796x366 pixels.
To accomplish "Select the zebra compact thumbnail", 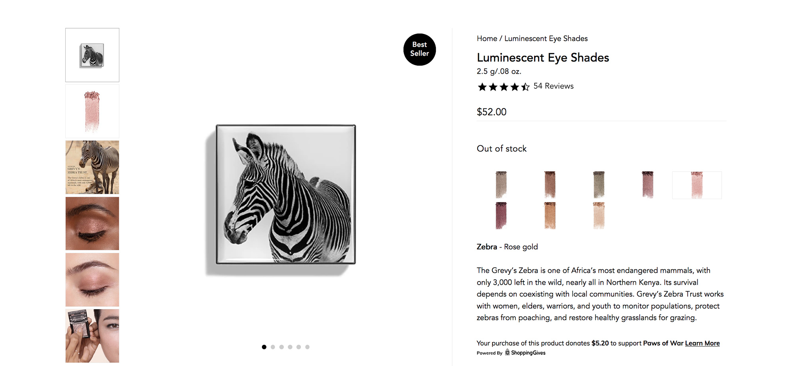I will (x=92, y=55).
